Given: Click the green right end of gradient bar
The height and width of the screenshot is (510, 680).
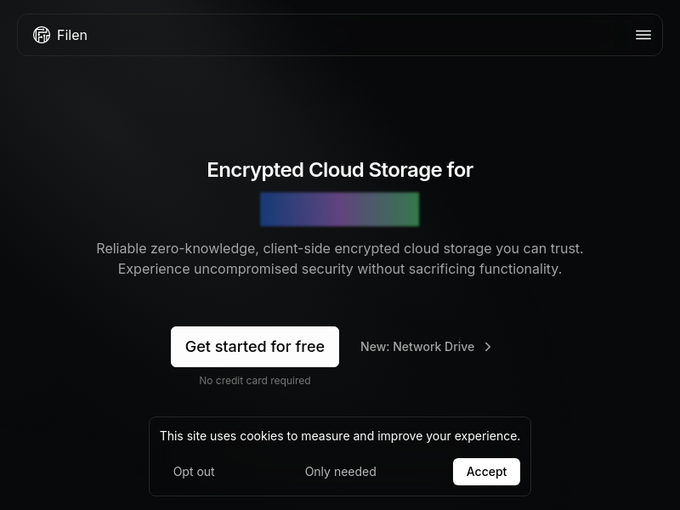Looking at the screenshot, I should (x=405, y=209).
